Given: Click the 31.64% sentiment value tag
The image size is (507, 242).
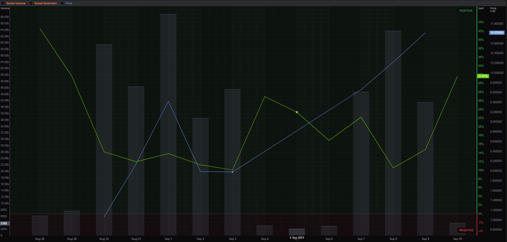Looking at the screenshot, I should pos(483,76).
